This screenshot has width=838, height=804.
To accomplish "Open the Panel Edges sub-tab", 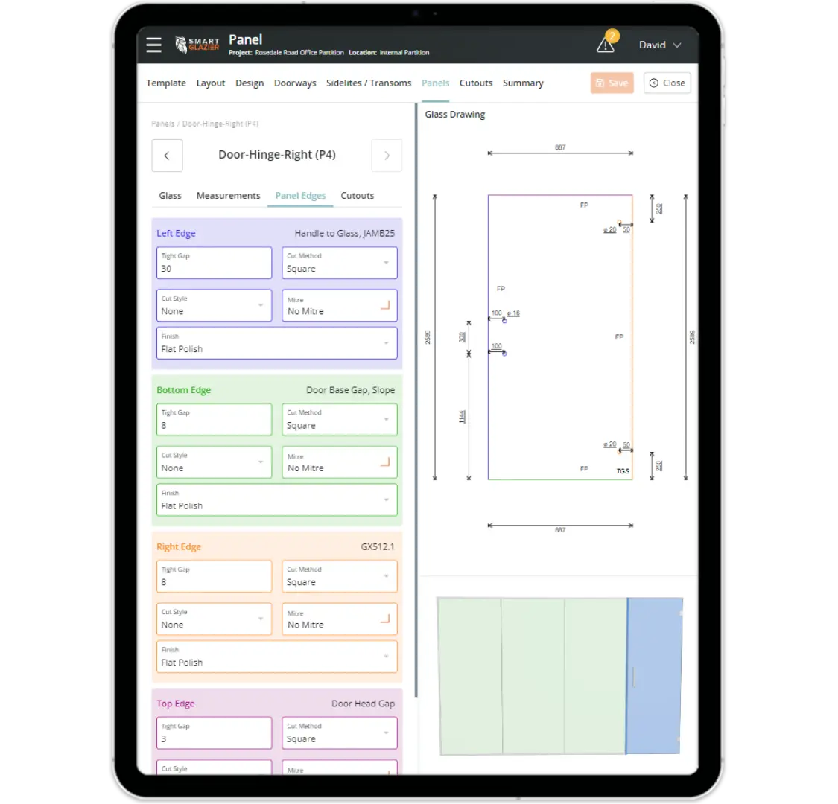I will click(300, 196).
